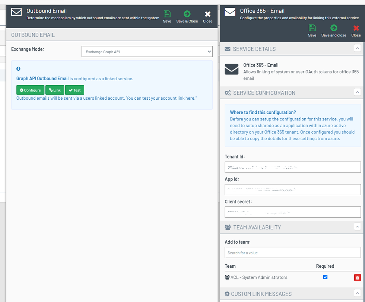The height and width of the screenshot is (302, 365).
Task: Collapse the TEAM AVAILABILITY section
Action: click(x=358, y=226)
